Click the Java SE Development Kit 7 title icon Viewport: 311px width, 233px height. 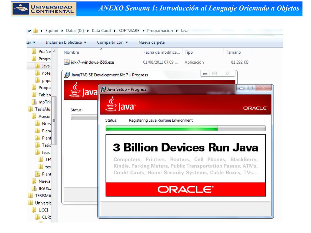click(x=67, y=75)
